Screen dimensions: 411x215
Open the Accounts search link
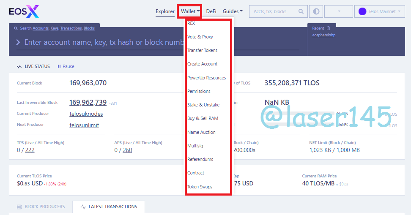[x=41, y=28]
